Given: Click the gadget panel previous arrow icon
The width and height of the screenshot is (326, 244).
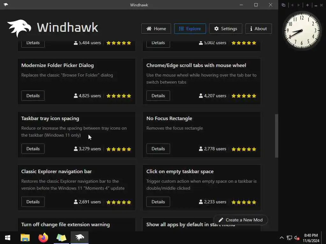Looking at the screenshot, I should pos(292,5).
